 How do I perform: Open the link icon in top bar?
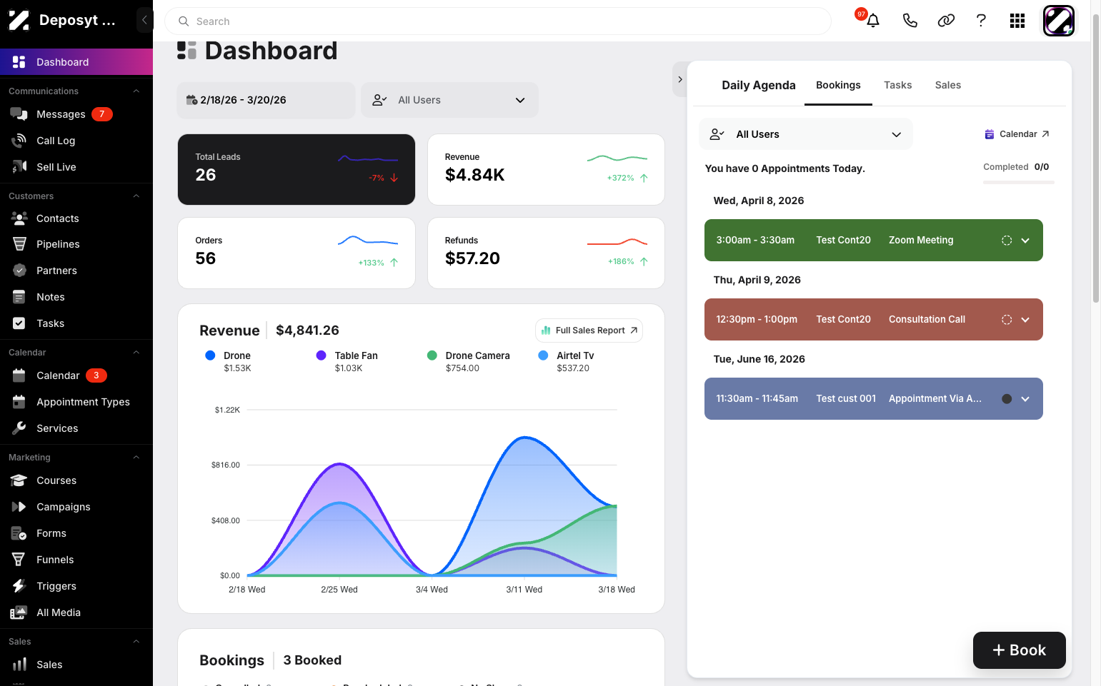(946, 21)
